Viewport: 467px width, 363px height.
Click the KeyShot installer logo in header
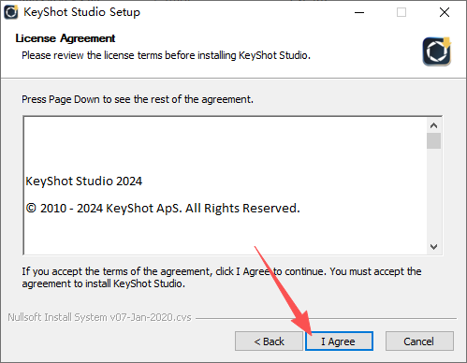(437, 51)
